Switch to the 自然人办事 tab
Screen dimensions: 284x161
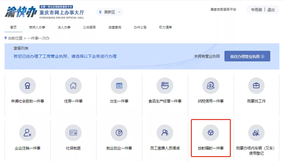pos(37,27)
